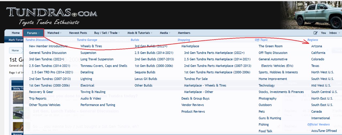The image size is (342, 135).
Task: Open Stocks, Investments & Finances forum
Action: tap(281, 92)
